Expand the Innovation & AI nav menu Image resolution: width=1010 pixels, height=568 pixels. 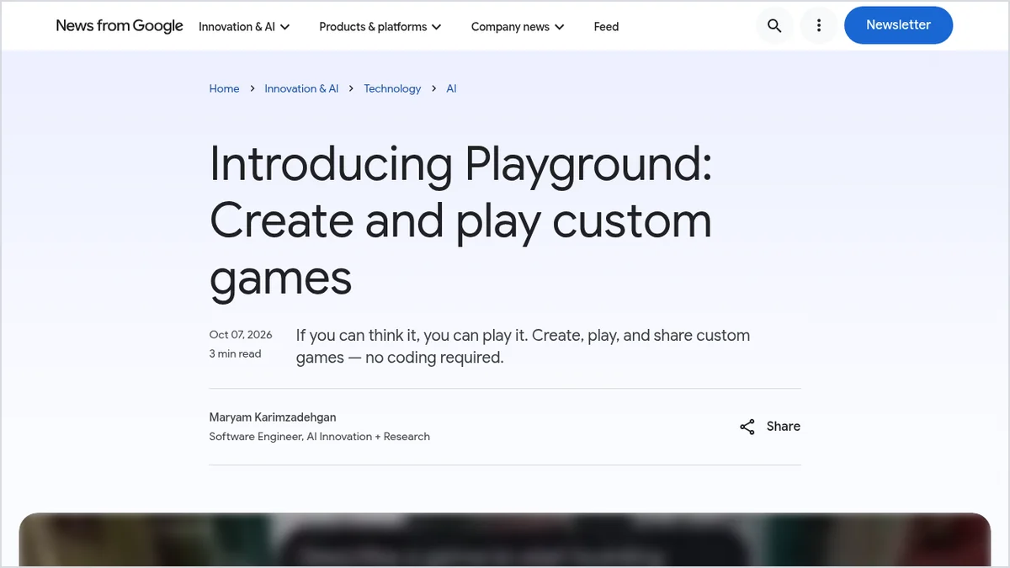coord(244,27)
